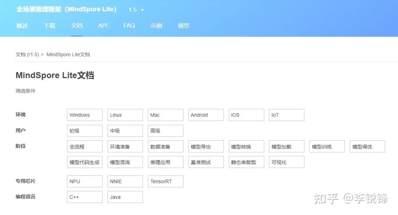
Task: Select the 初级 user level filter
Action: click(85, 131)
